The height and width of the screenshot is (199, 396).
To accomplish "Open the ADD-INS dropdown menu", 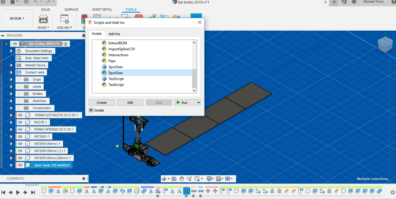I will [x=64, y=28].
